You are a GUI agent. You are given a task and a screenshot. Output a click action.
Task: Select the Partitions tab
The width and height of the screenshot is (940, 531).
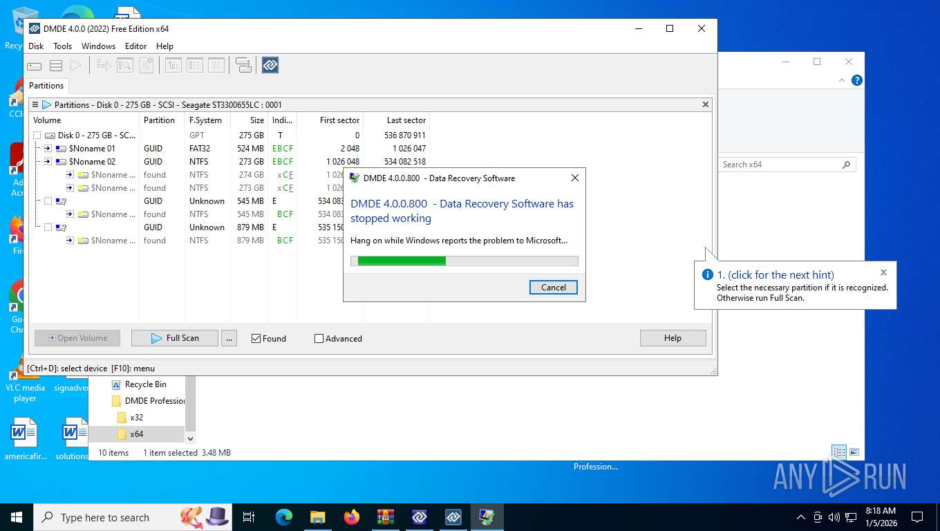(46, 86)
